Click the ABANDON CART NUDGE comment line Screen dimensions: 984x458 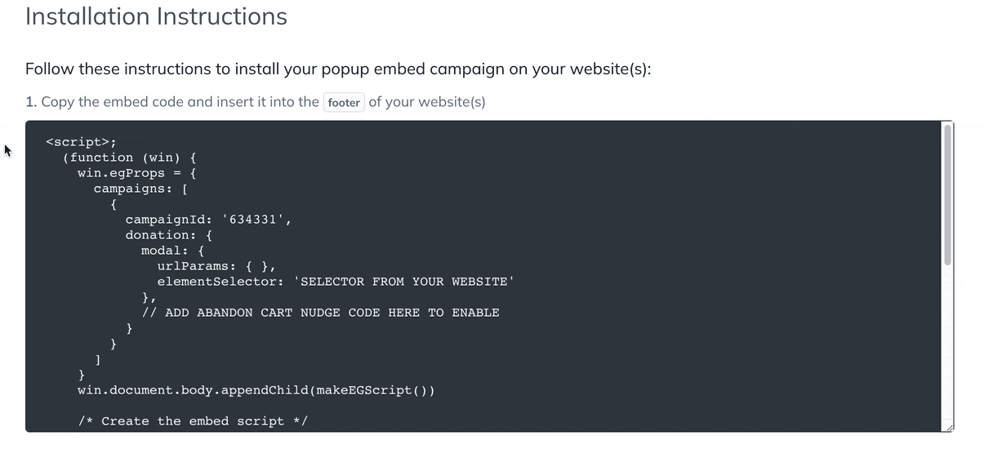coord(320,313)
